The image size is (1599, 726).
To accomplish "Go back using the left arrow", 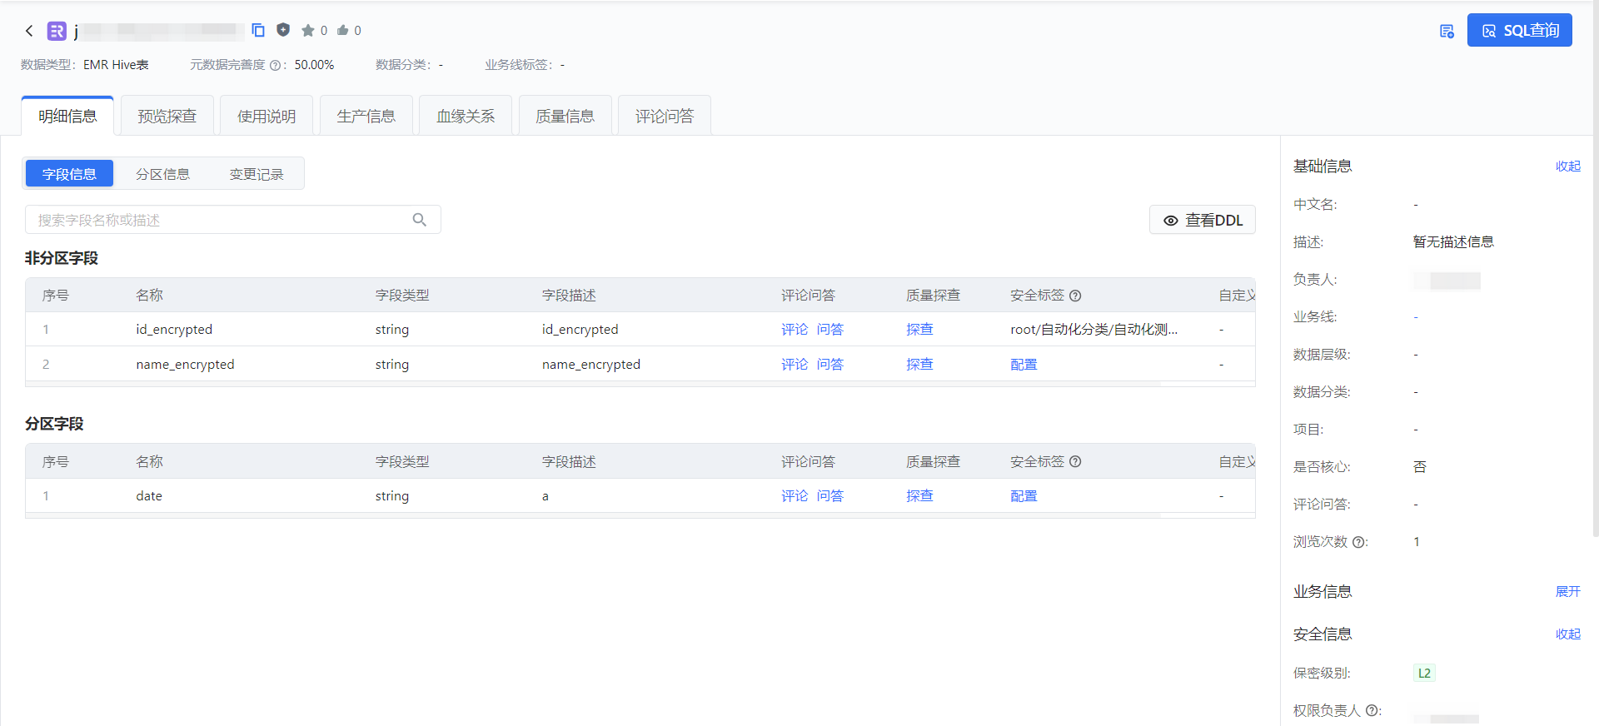I will [29, 31].
